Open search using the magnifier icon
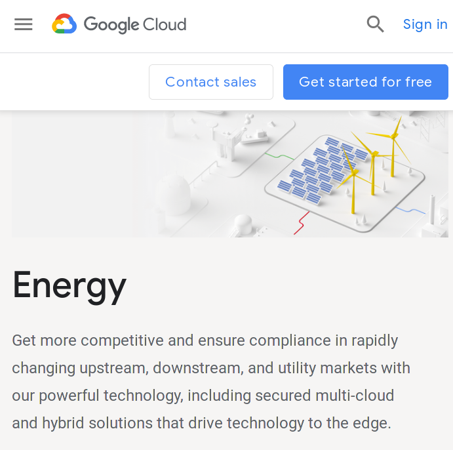 (375, 25)
